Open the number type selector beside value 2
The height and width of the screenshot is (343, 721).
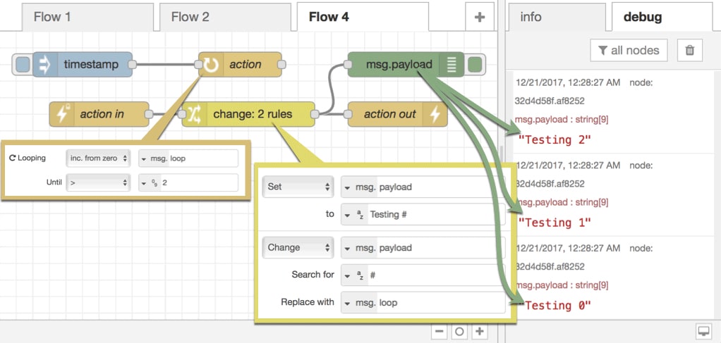pos(150,182)
